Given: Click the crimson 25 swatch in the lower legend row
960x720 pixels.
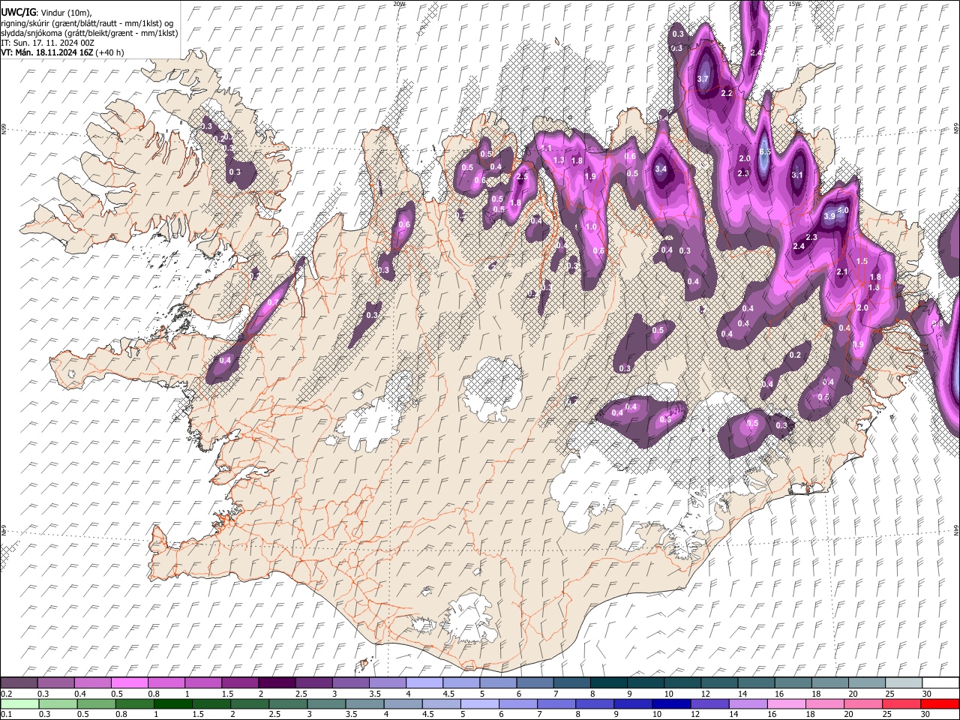Looking at the screenshot, I should 901,703.
